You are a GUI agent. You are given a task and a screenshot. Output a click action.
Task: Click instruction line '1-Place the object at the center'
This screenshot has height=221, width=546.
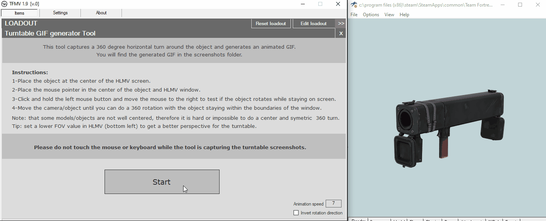pyautogui.click(x=81, y=81)
